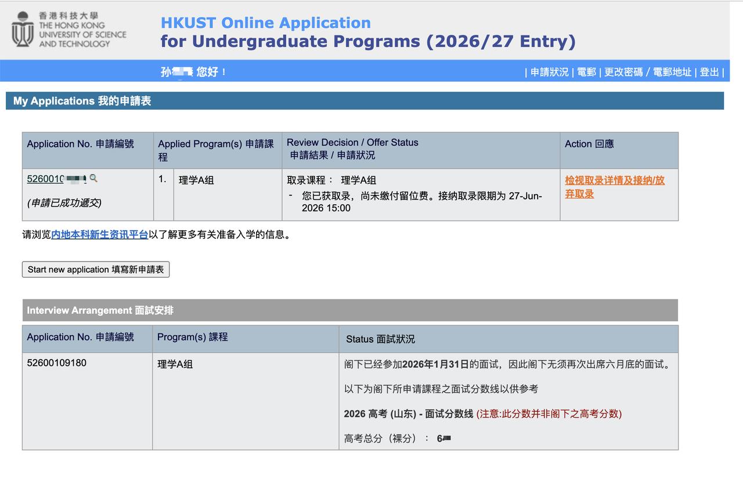This screenshot has height=486, width=743.
Task: Click 检视取录详情及接纳/放弃取录 link
Action: [615, 187]
